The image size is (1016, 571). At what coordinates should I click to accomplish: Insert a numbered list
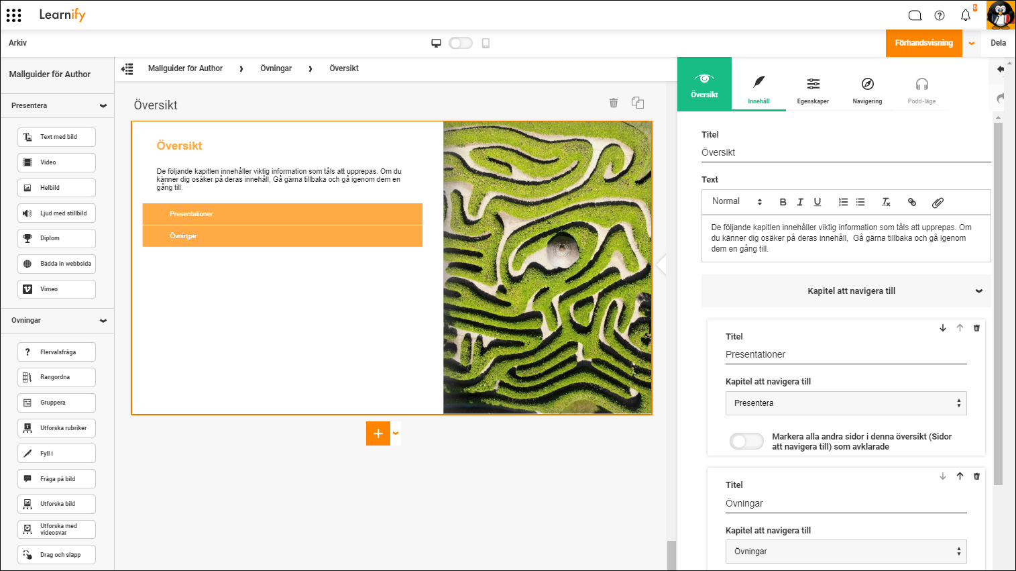pyautogui.click(x=843, y=202)
